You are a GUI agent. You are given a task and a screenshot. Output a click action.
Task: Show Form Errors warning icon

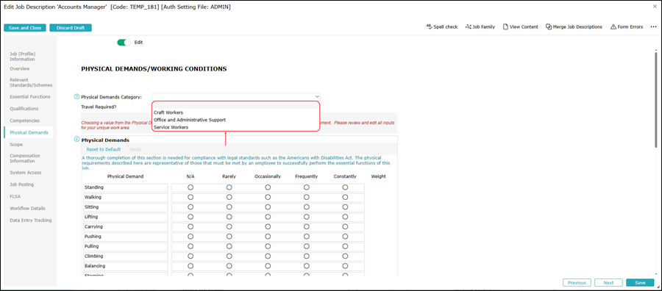613,26
